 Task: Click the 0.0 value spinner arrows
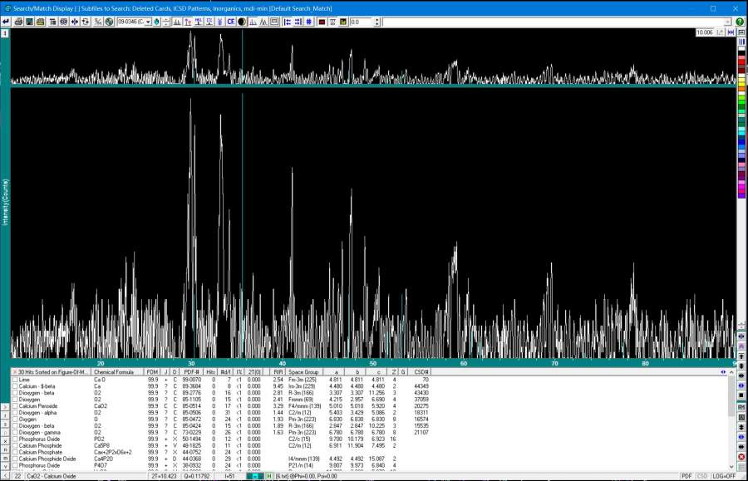coord(377,22)
